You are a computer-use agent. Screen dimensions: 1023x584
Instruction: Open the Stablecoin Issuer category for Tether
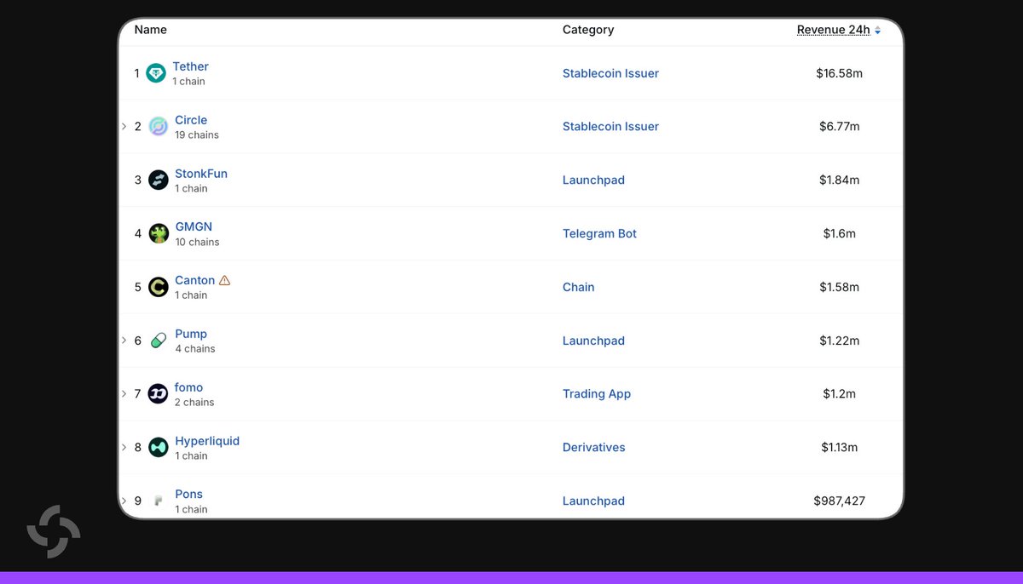coord(610,73)
